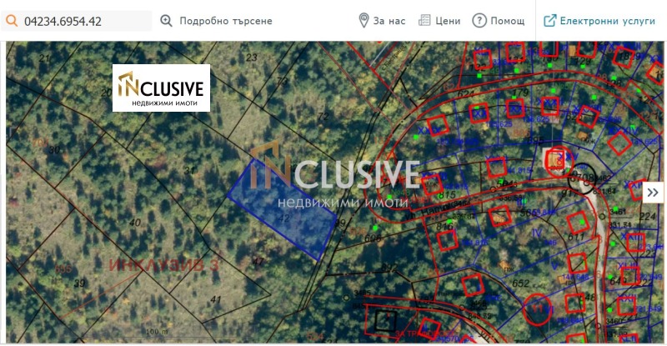
Task: Select the highlighted blue parcel 42
Action: point(282,209)
